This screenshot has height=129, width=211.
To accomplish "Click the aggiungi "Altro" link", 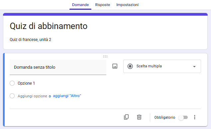I will (67, 96).
